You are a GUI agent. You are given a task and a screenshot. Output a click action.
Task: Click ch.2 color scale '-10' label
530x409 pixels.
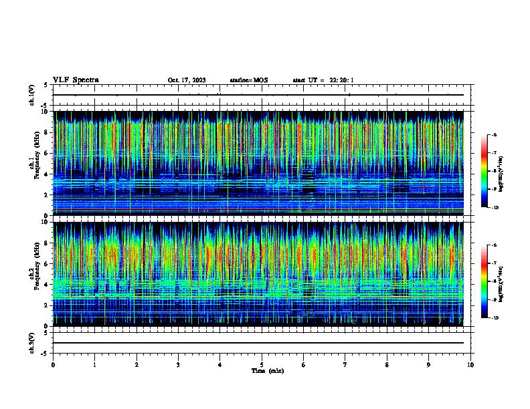tap(495, 318)
